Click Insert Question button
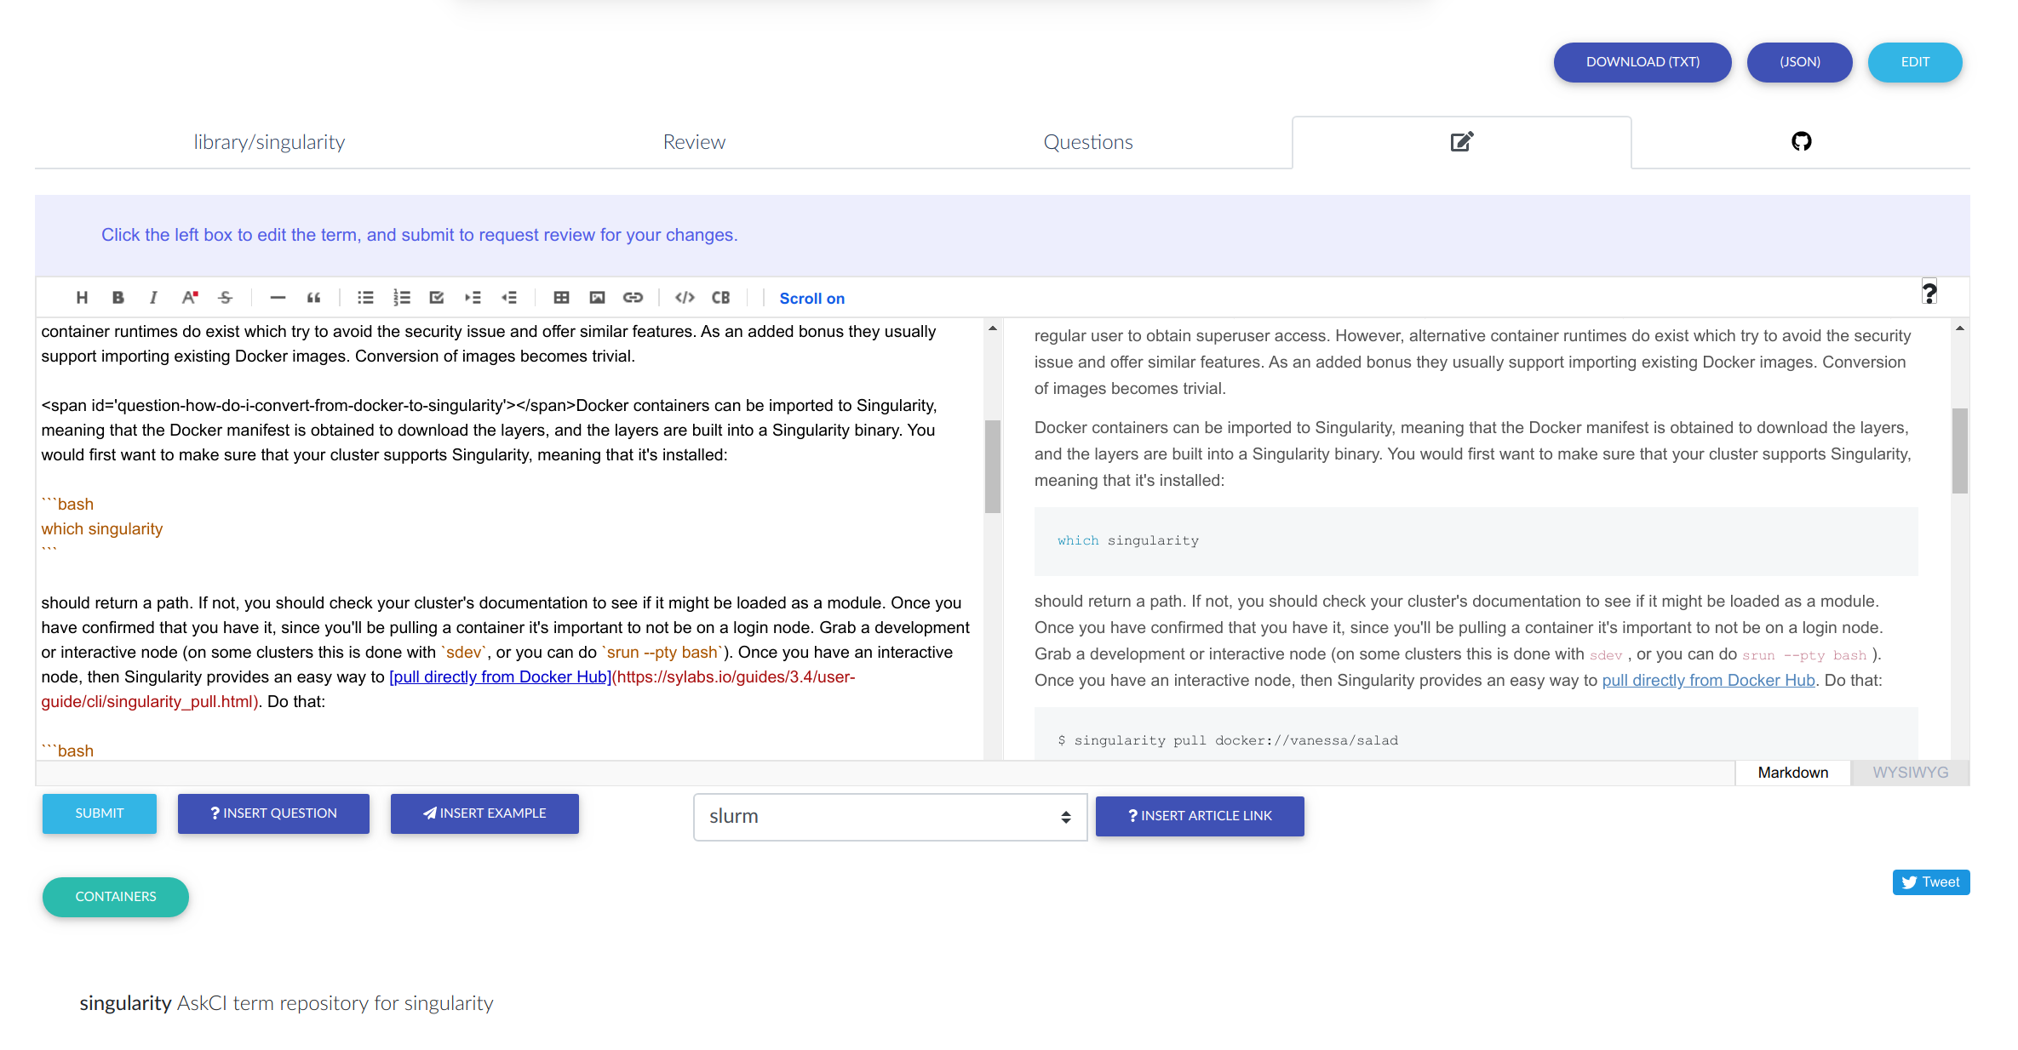This screenshot has width=2018, height=1050. (273, 813)
